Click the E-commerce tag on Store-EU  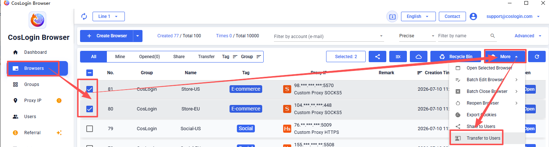click(246, 109)
